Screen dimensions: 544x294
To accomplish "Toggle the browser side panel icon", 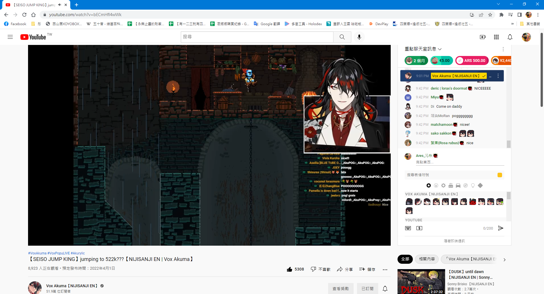I will [x=520, y=15].
